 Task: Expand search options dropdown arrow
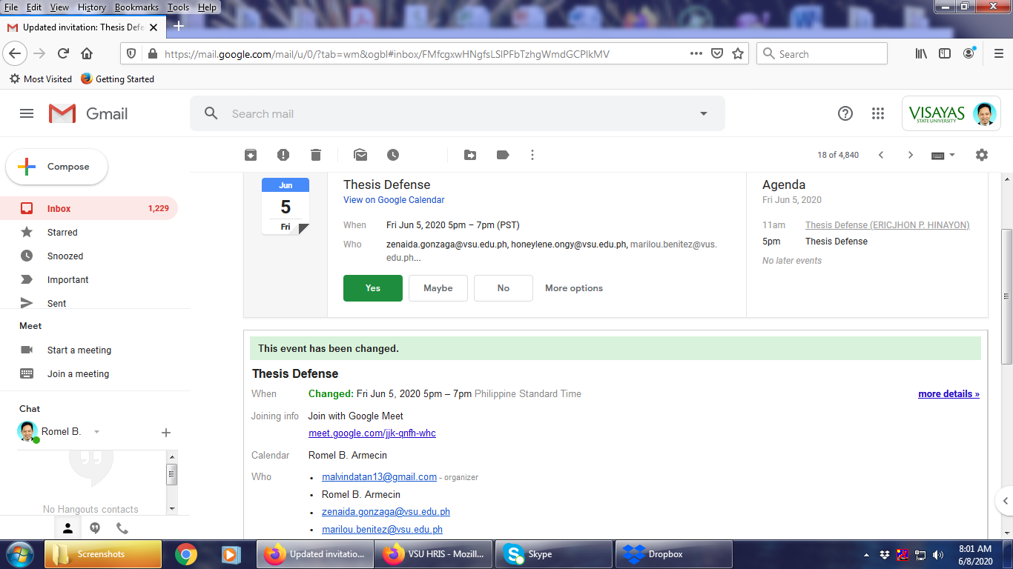(704, 113)
